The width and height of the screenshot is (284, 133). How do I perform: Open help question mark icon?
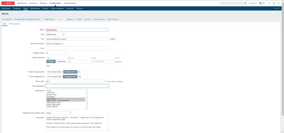point(269,3)
